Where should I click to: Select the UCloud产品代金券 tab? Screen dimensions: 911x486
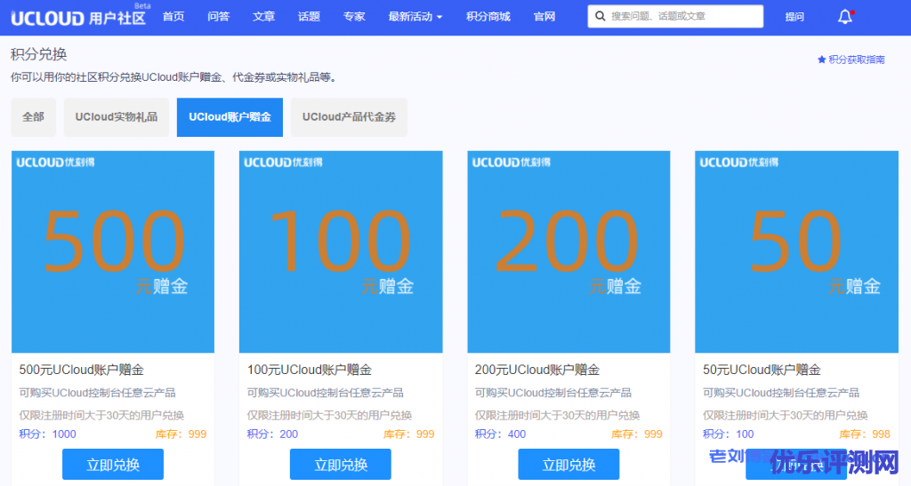(x=349, y=117)
